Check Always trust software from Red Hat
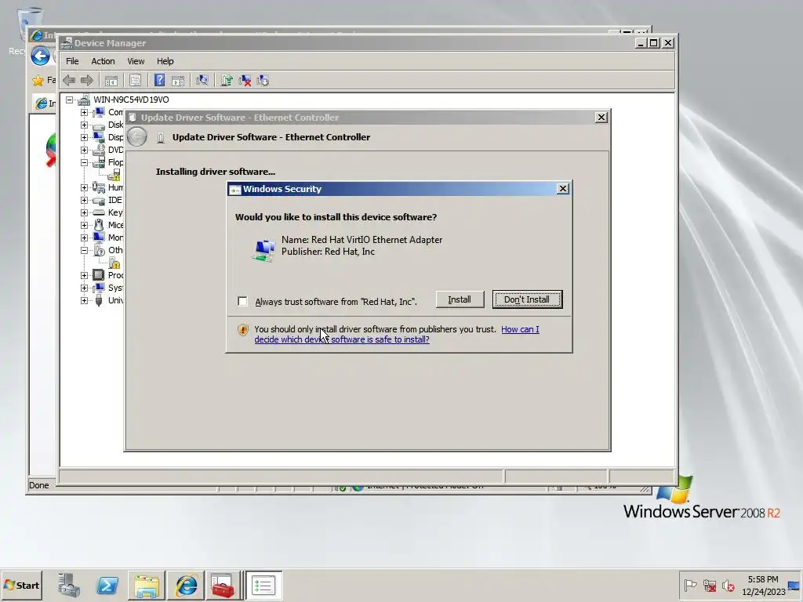 [243, 302]
